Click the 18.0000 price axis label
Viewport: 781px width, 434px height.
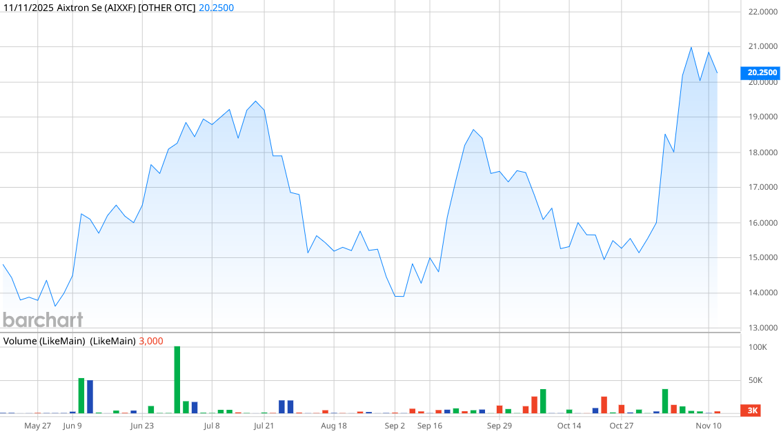(762, 152)
